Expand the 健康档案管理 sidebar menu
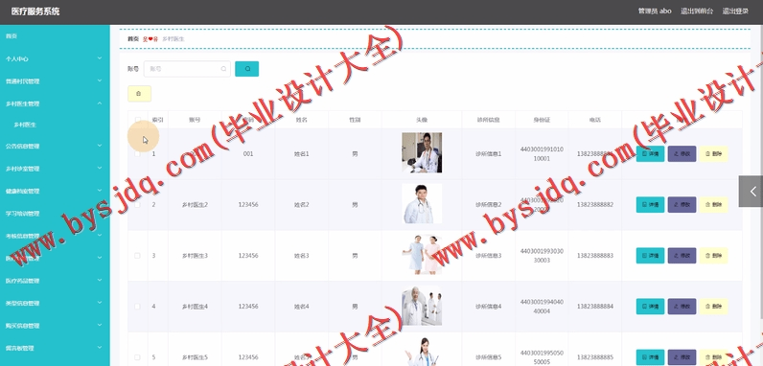763x366 pixels. (55, 191)
